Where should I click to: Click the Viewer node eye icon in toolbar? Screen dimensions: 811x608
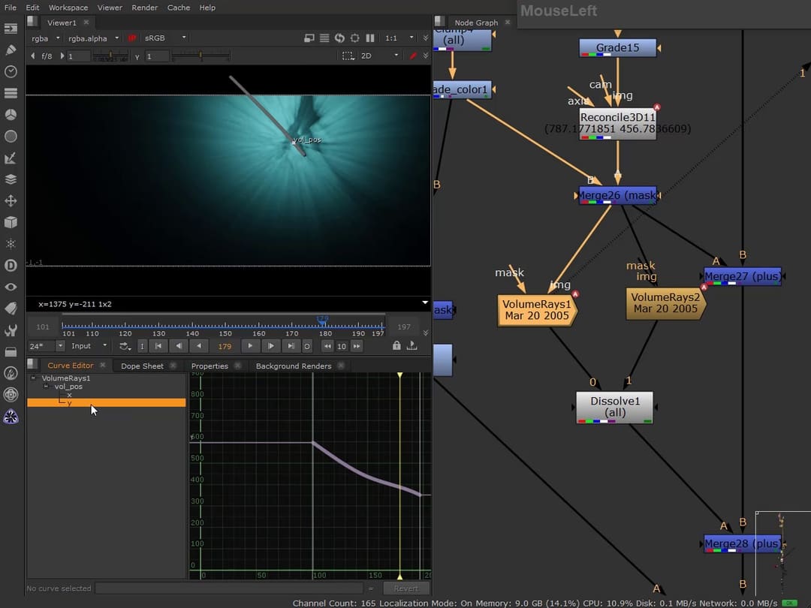(x=11, y=286)
